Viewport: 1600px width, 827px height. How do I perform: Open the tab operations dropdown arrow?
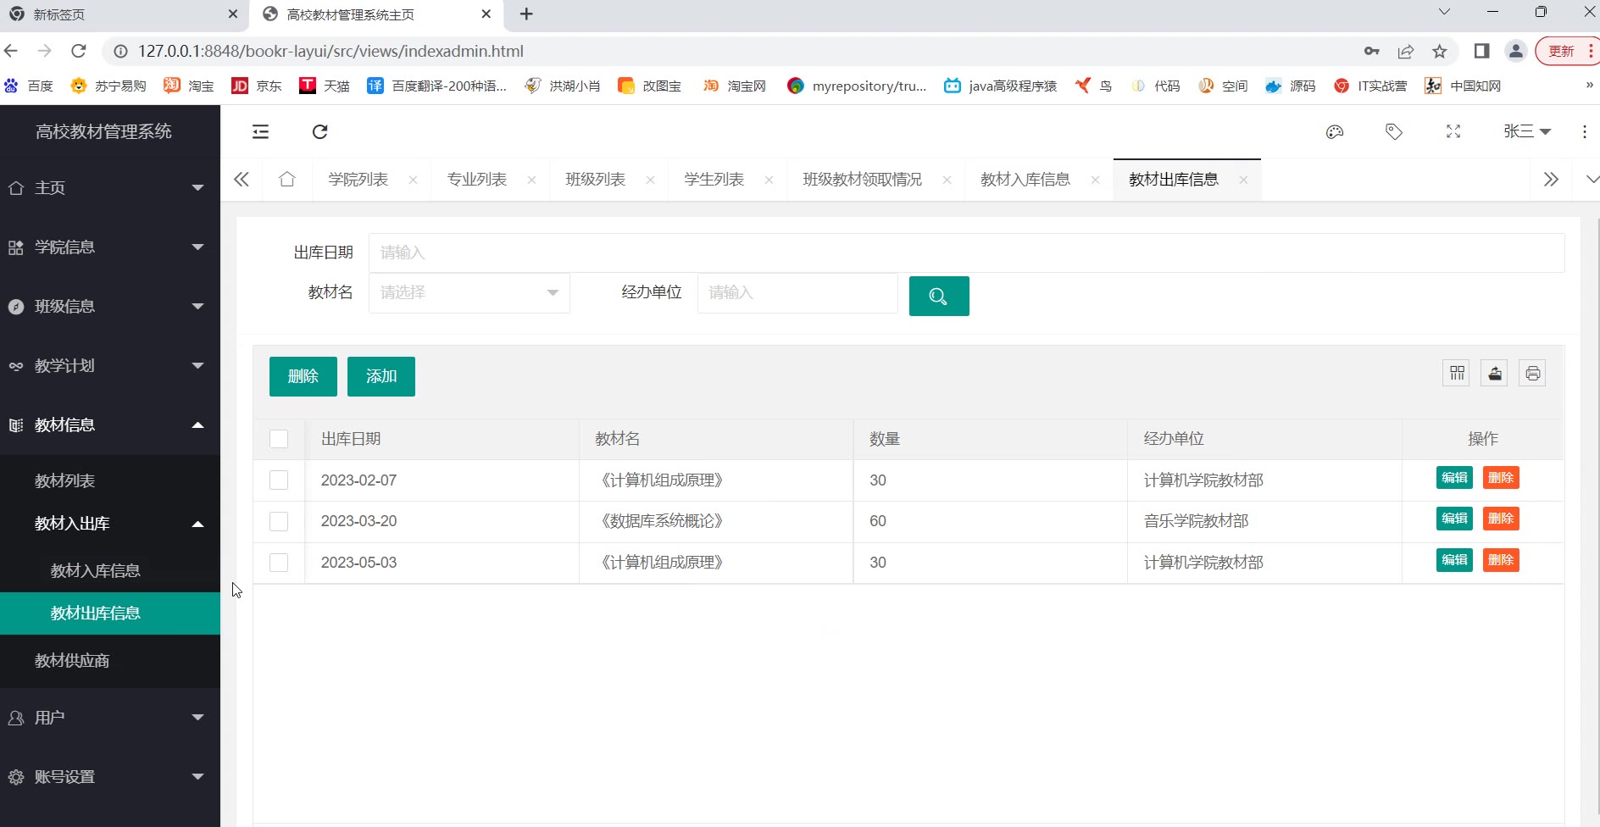[1592, 180]
